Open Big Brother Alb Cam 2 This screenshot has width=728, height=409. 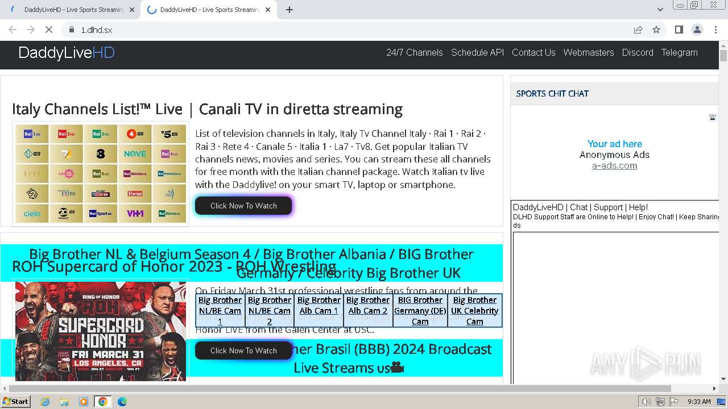[x=368, y=306]
